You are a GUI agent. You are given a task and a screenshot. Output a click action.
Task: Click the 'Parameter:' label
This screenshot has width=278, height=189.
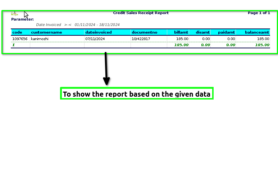tap(22, 19)
